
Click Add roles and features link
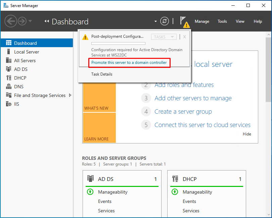pyautogui.click(x=184, y=85)
